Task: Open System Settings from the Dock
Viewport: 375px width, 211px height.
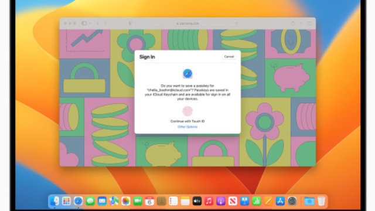Action: tap(292, 201)
